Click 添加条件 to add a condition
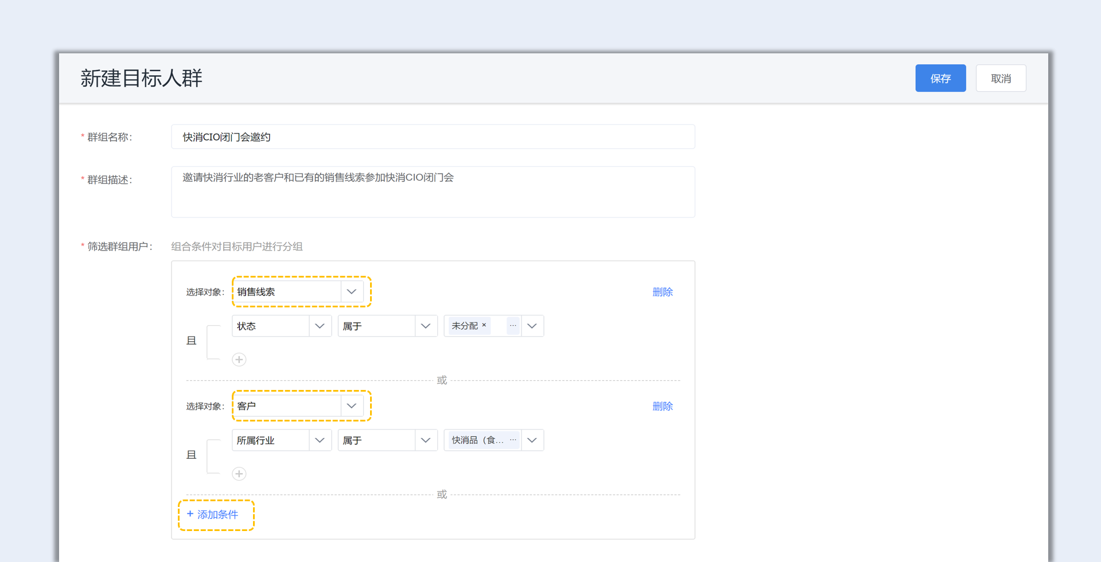This screenshot has width=1101, height=562. [x=213, y=514]
